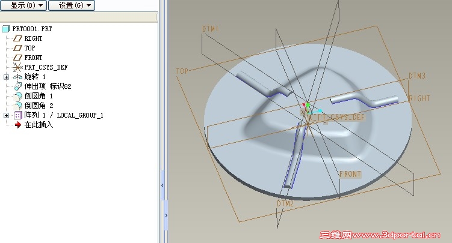Select RIGHT in the model tree

click(33, 38)
